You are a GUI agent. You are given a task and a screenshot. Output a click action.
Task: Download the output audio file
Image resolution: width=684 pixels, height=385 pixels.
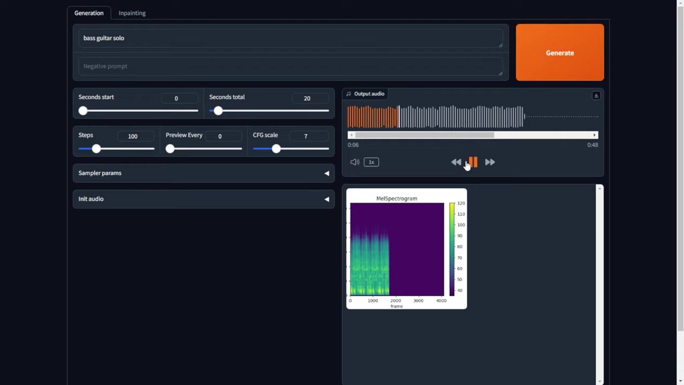[x=596, y=95]
